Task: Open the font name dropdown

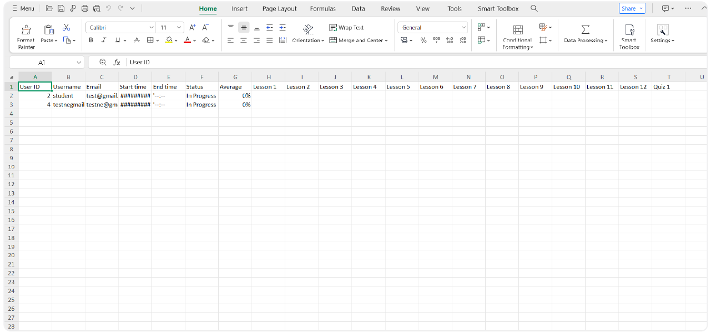Action: (x=152, y=27)
